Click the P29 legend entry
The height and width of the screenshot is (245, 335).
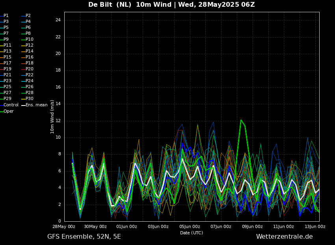coord(7,99)
